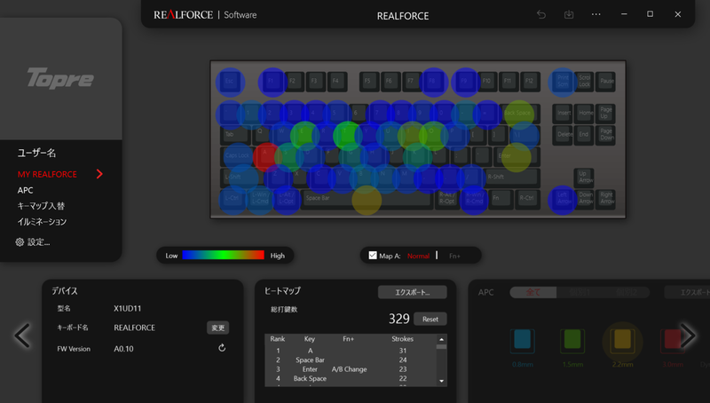Screen dimensions: 710x403
Task: Click the Strokes column header
Action: pyautogui.click(x=403, y=339)
